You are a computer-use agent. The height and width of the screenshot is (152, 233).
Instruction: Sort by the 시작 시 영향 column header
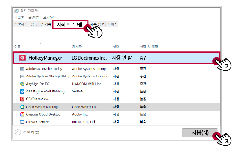(x=152, y=47)
